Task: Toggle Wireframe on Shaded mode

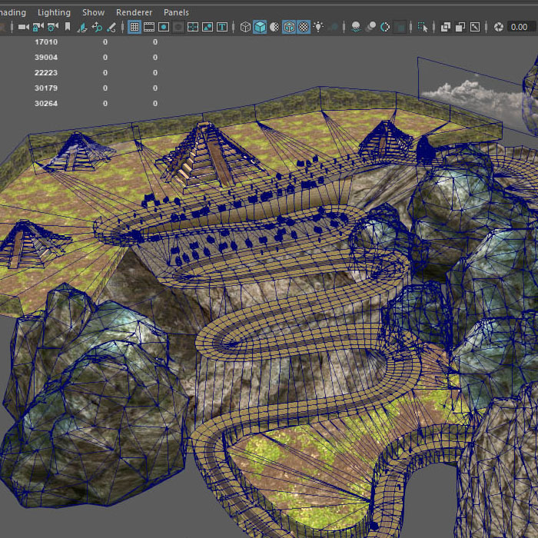Action: pos(289,27)
